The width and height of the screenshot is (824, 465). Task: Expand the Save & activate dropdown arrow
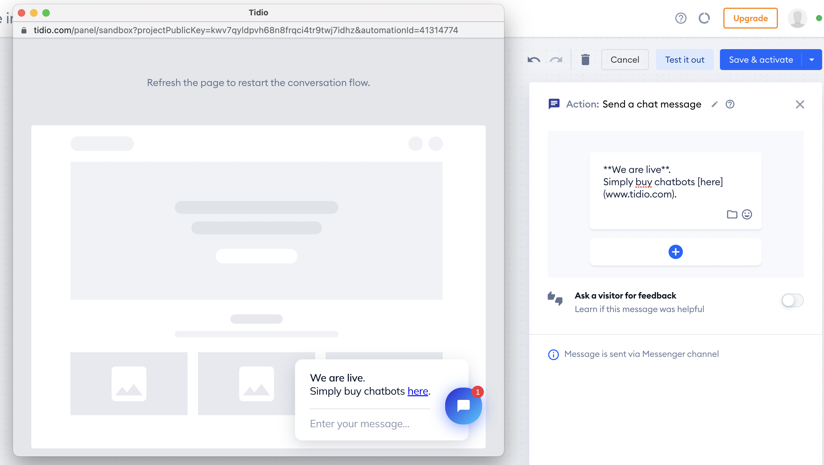coord(811,60)
